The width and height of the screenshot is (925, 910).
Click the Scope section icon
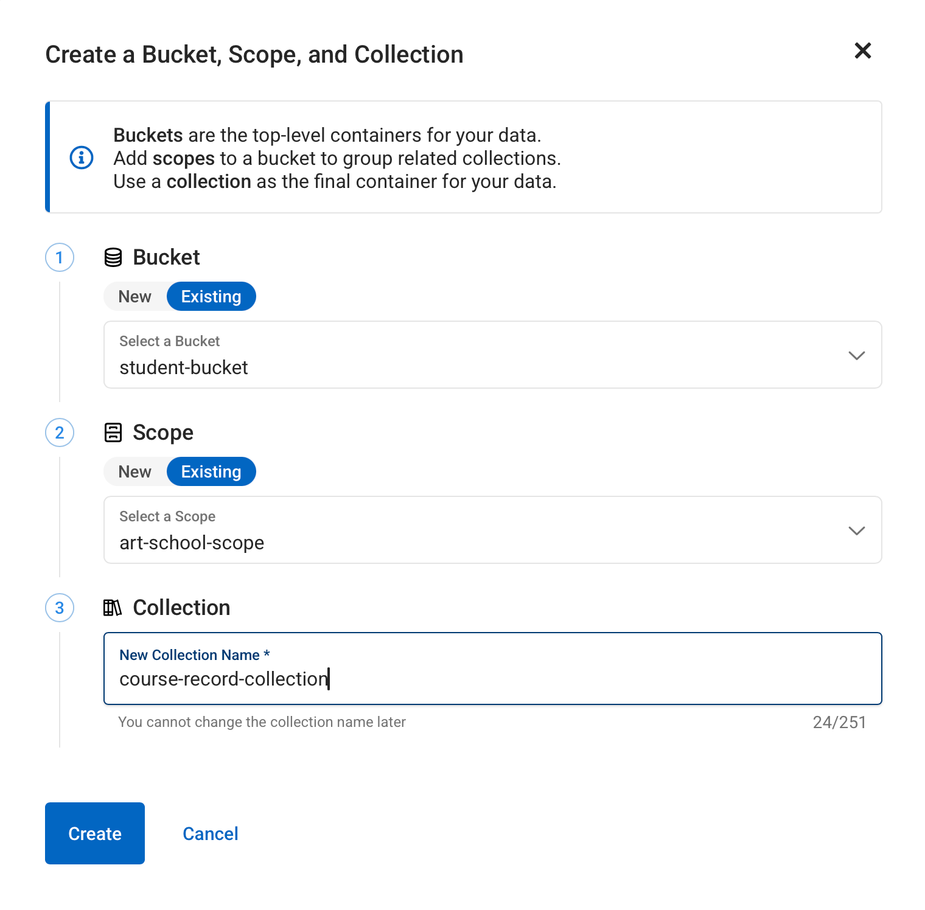(x=113, y=432)
